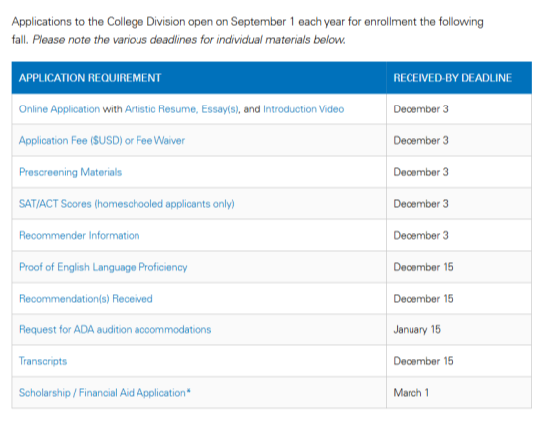
Task: Open the Prescreening Materials link
Action: point(71,172)
